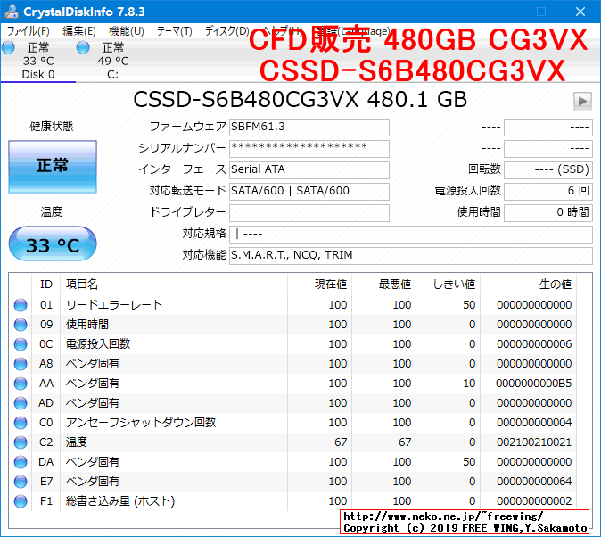The height and width of the screenshot is (537, 601).
Task: Click the ID column header
Action: click(46, 285)
